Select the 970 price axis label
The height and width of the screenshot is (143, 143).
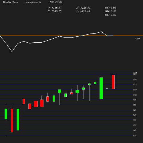(x=134, y=105)
